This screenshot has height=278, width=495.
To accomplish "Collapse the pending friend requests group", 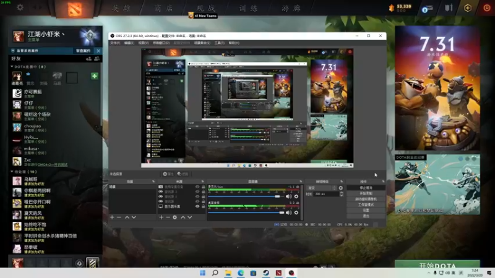I will (12, 172).
